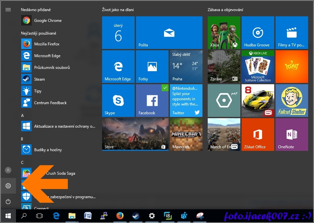Open Task View in the taskbar
Viewport: 314px width, 223px height.
tap(39, 216)
